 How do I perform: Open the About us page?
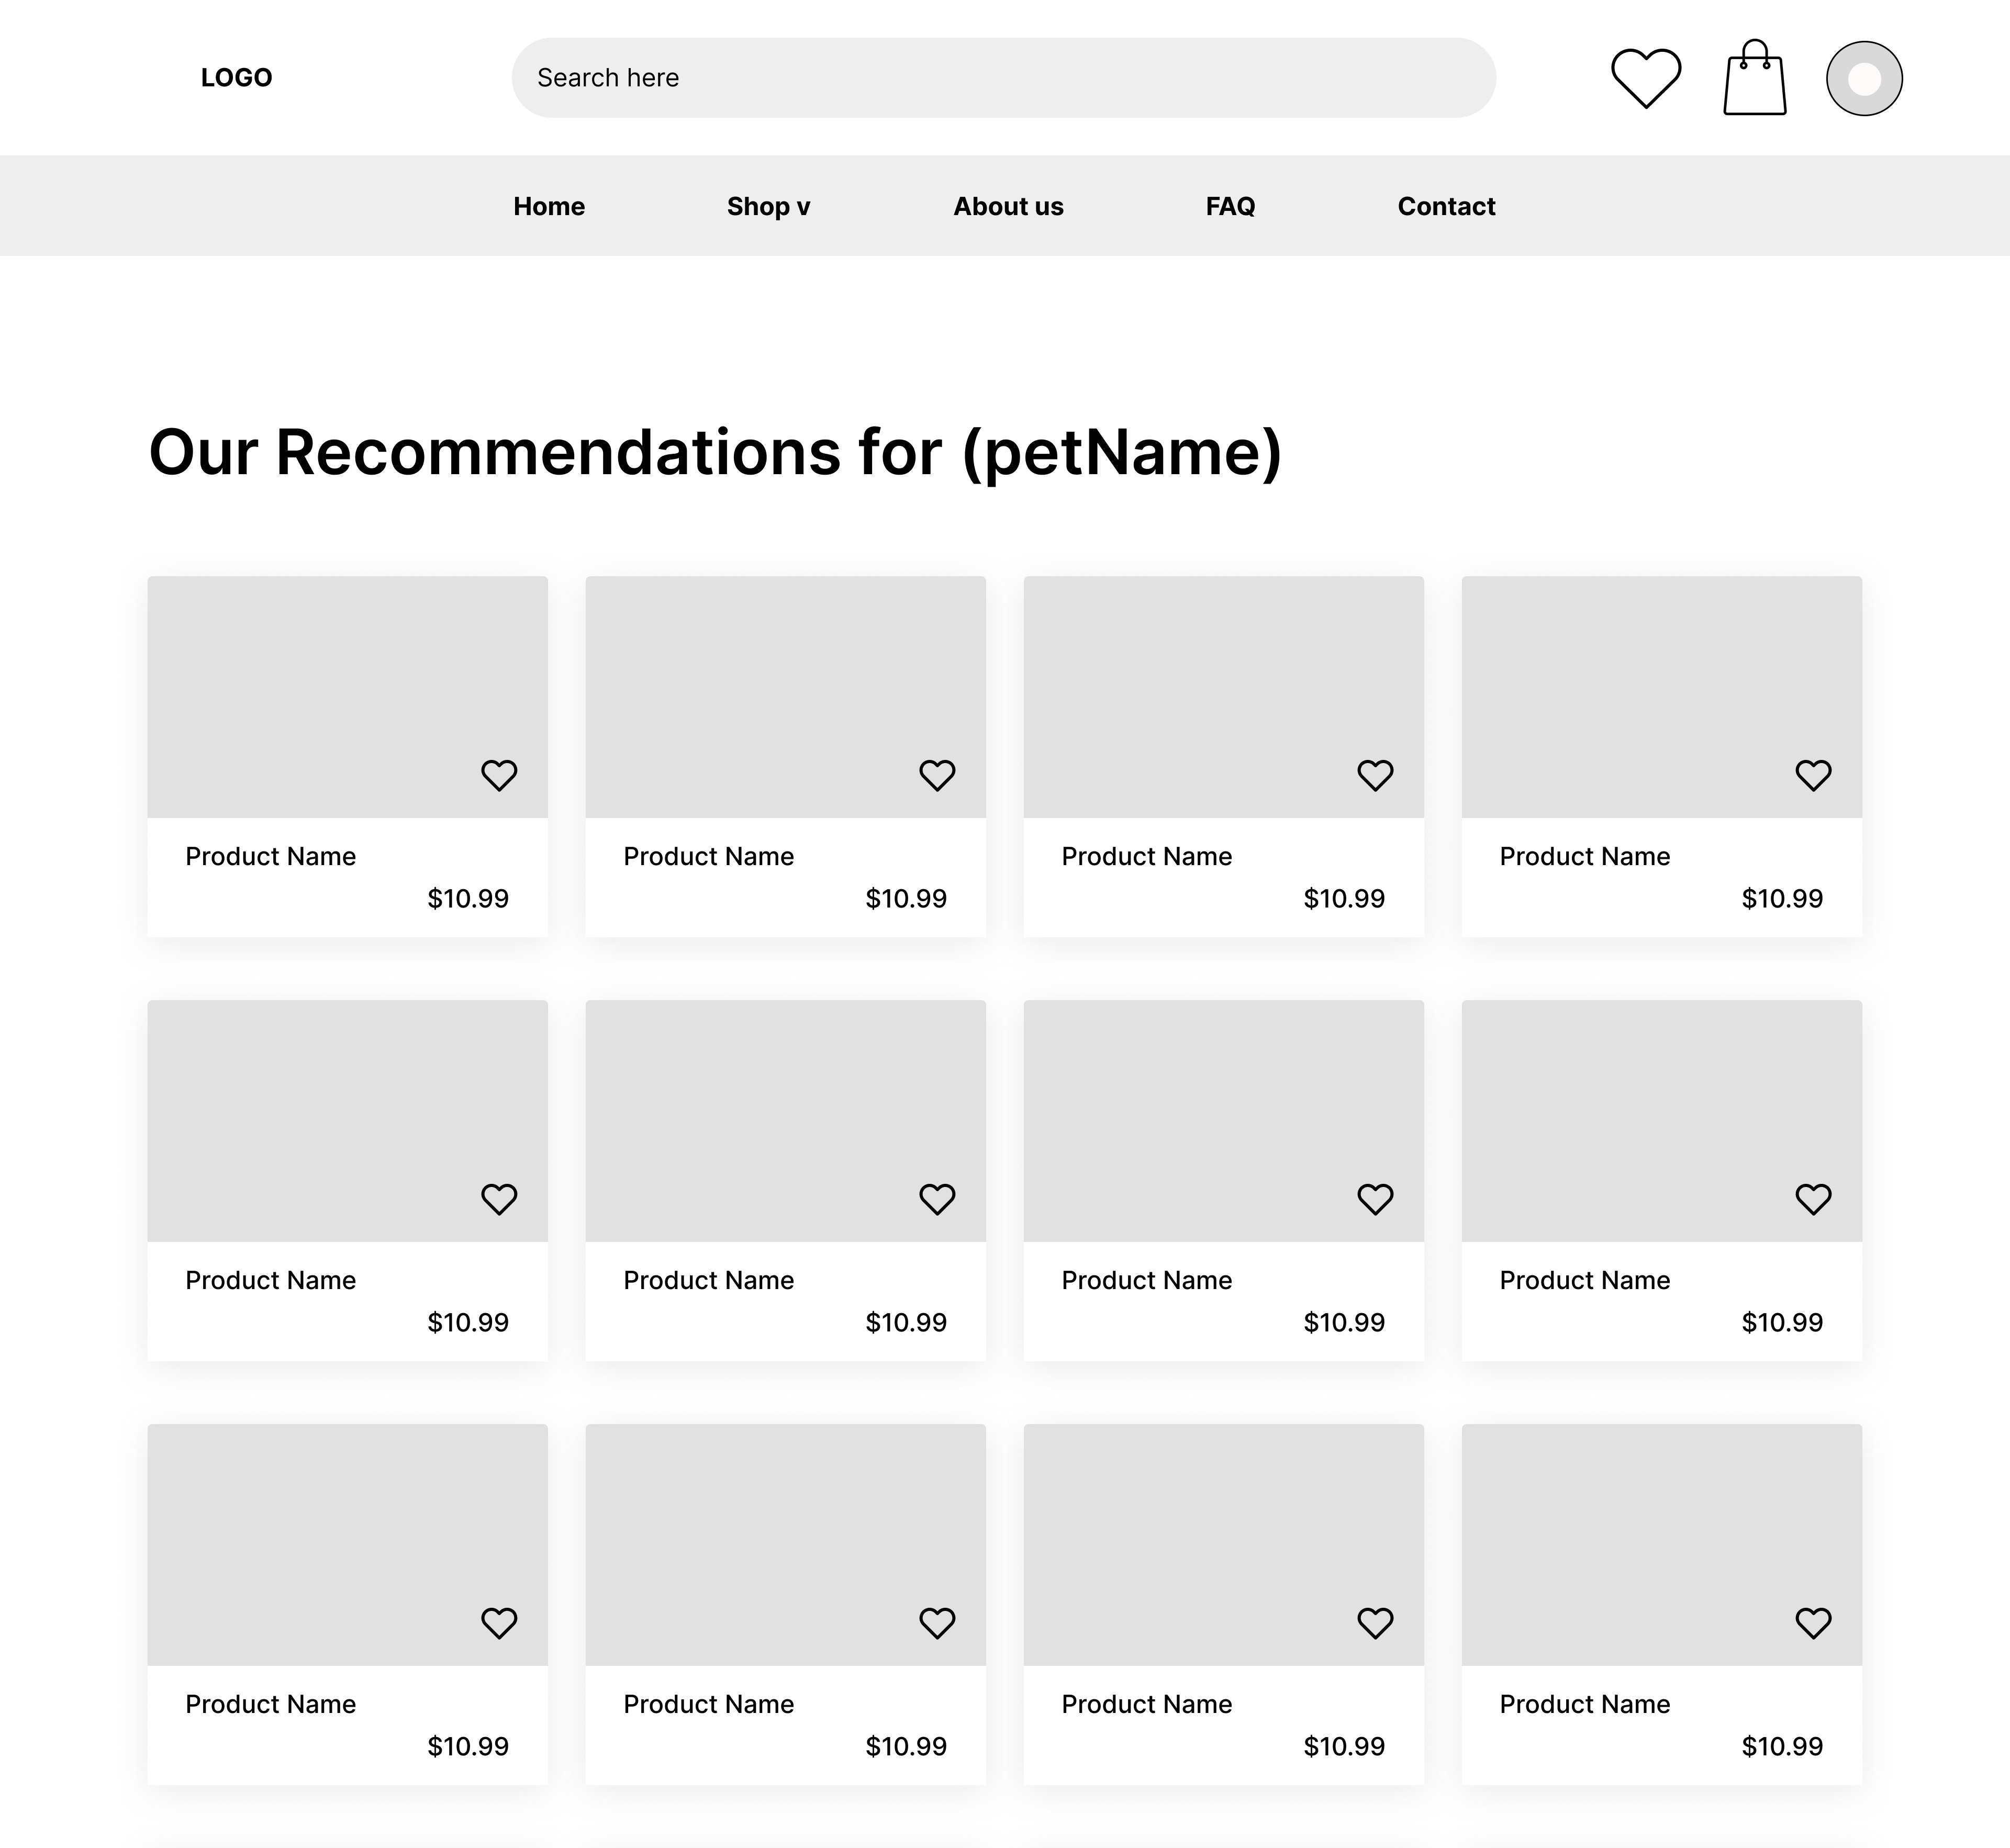(1008, 206)
